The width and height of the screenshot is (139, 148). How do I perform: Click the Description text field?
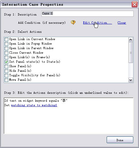click(87, 14)
